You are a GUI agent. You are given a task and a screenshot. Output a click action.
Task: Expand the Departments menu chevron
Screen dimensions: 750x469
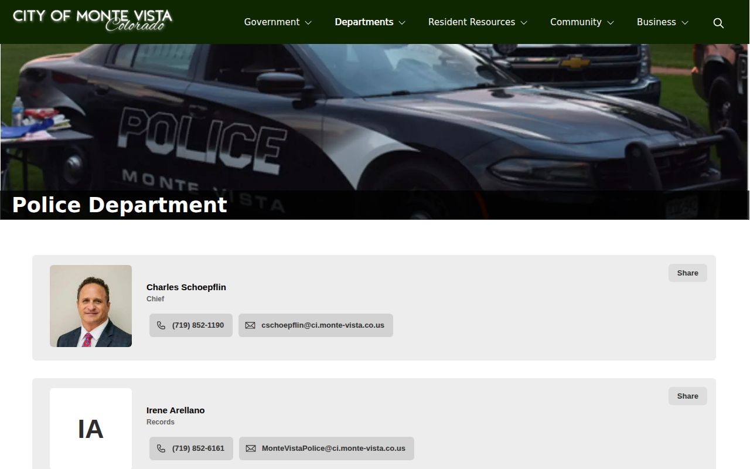(x=402, y=23)
